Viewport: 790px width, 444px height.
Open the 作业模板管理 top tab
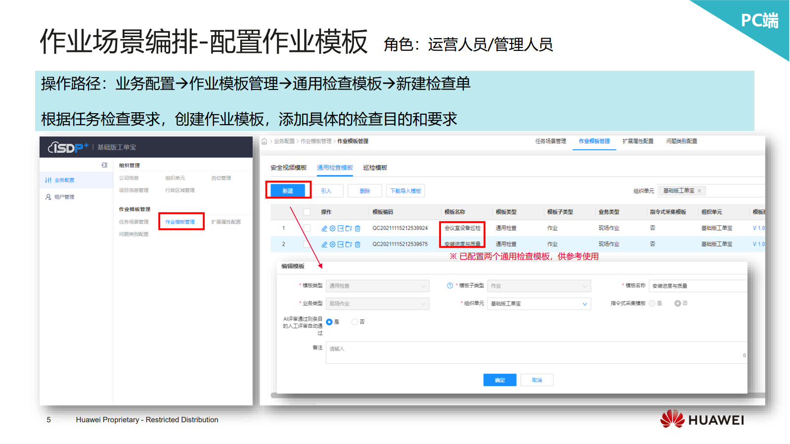594,141
